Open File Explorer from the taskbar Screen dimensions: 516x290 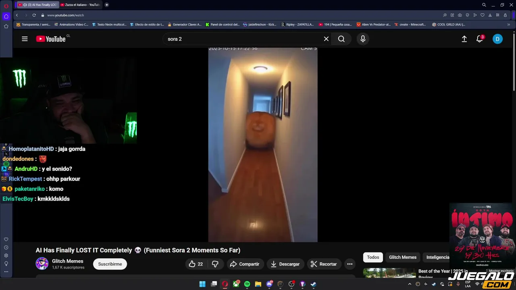click(258, 284)
